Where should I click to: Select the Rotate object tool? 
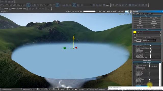(32, 5)
